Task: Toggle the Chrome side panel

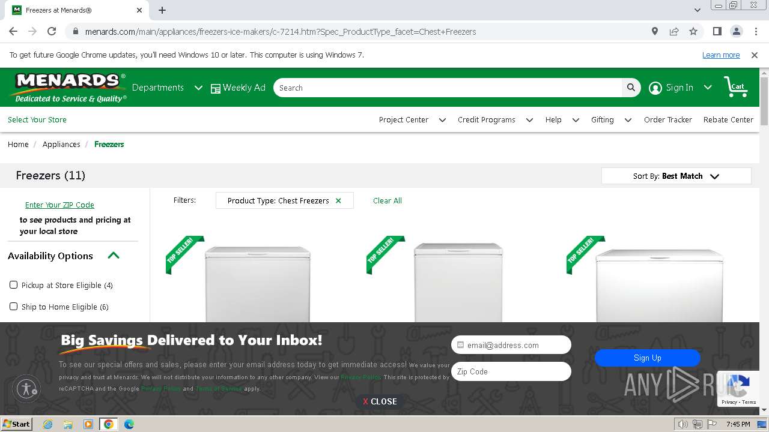Action: coord(717,31)
